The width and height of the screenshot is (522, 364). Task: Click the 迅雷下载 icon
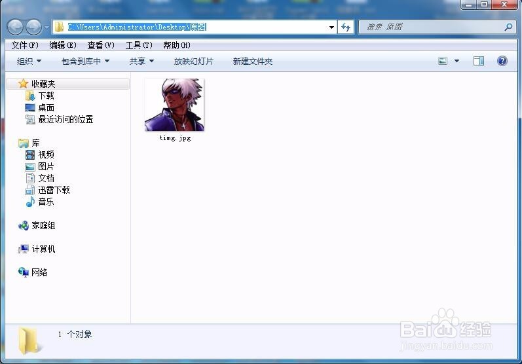(x=30, y=190)
